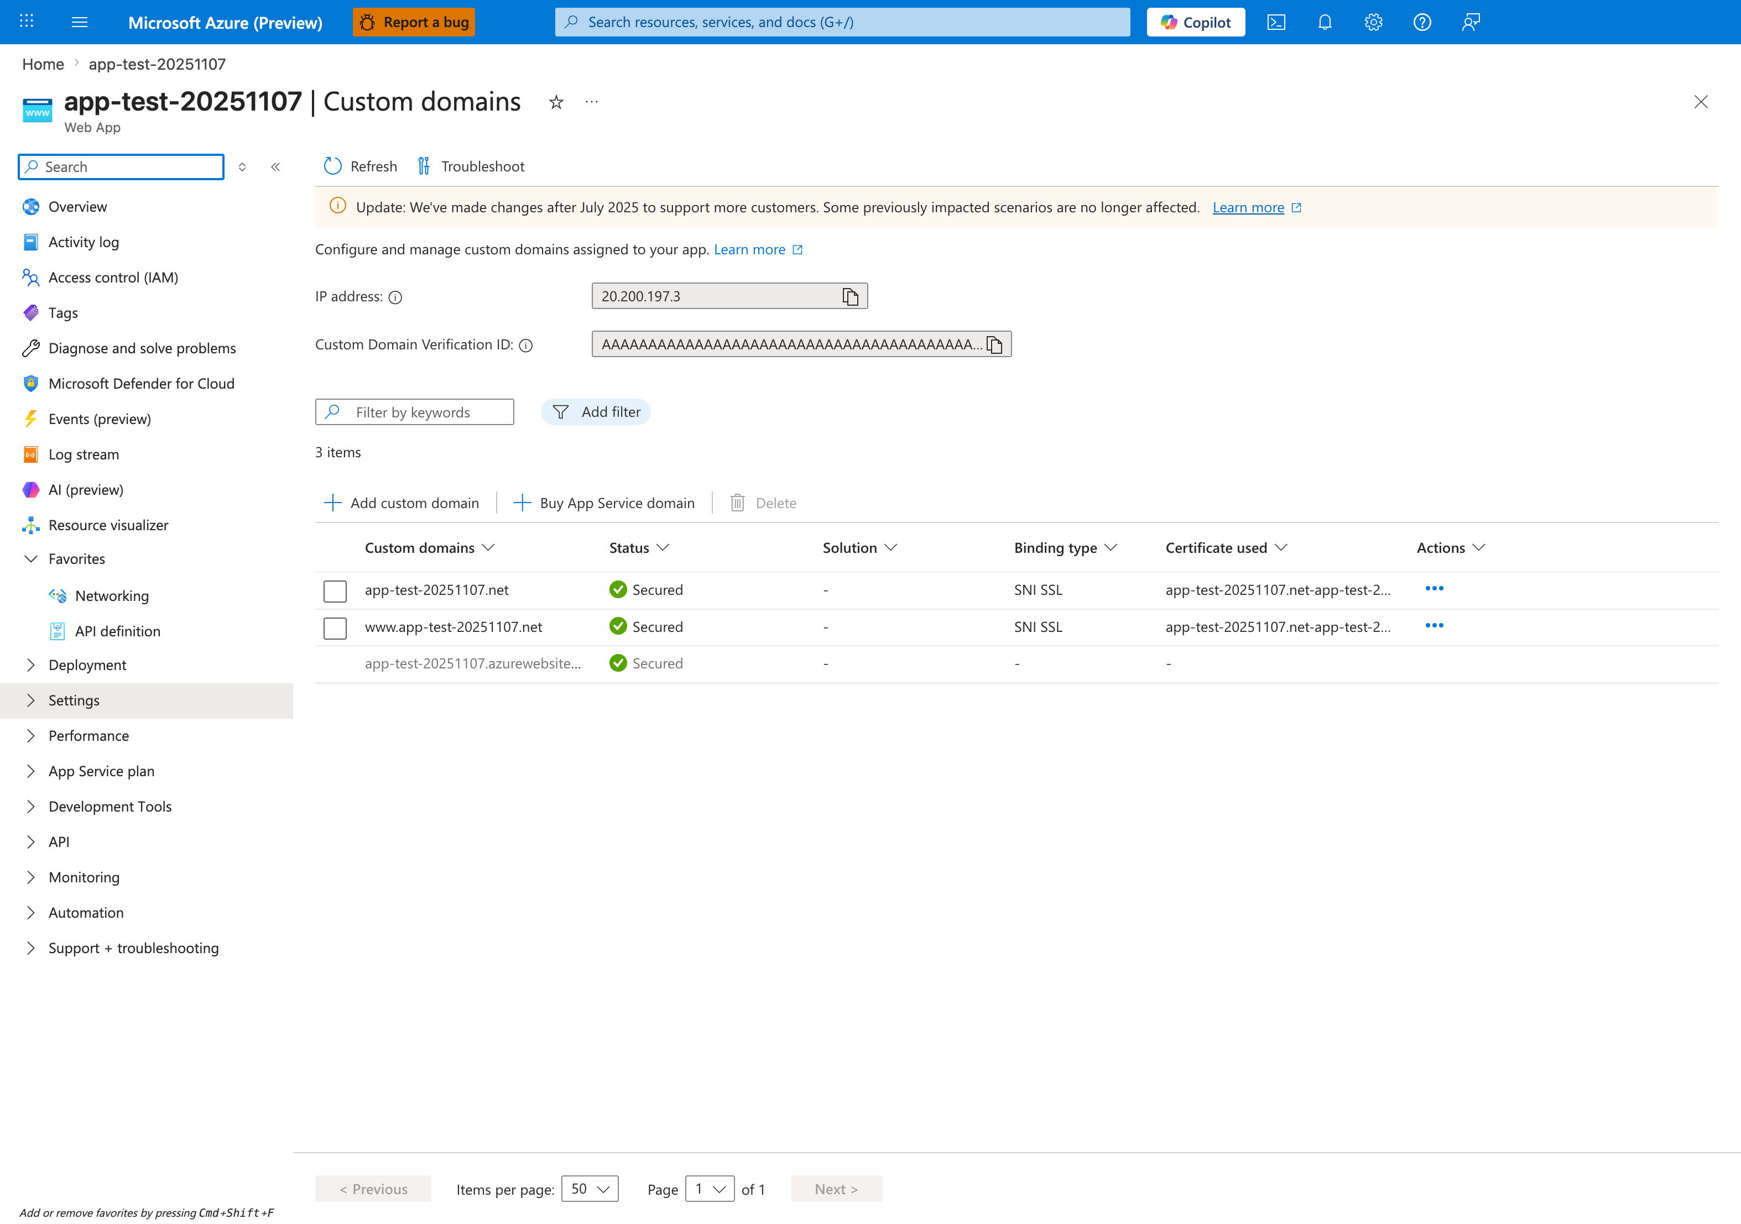Toggle expand/collapse all menu groups icon

pyautogui.click(x=242, y=167)
